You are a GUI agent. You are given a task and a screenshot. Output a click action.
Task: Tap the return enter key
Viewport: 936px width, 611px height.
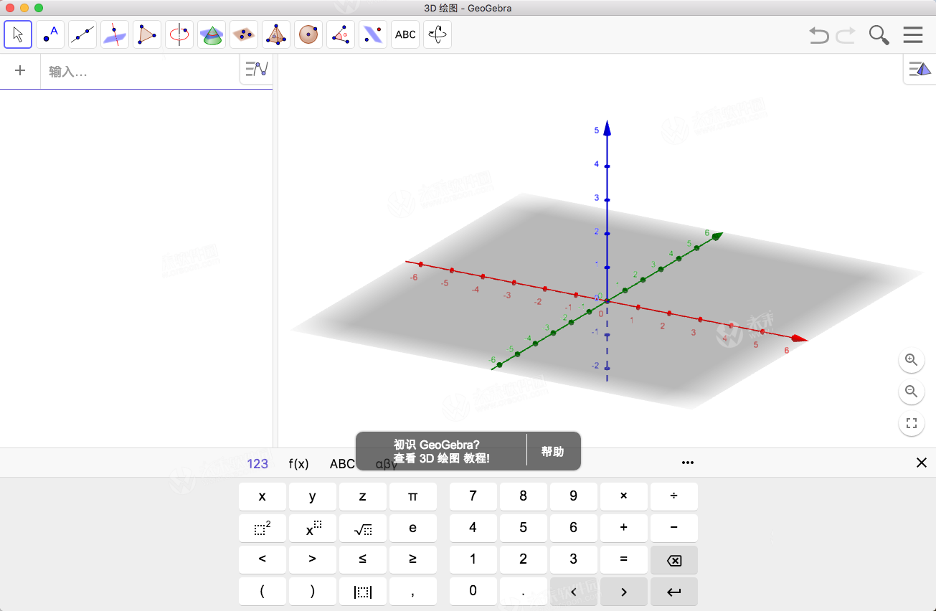click(674, 592)
